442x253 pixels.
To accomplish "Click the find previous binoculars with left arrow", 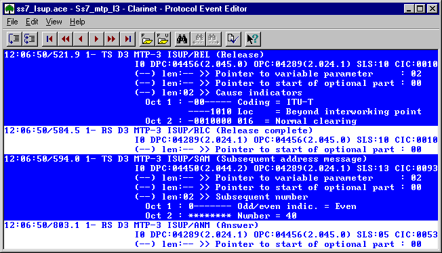I will (198, 39).
